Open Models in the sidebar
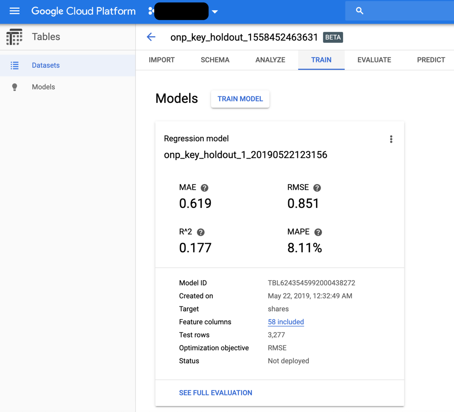 click(68, 87)
